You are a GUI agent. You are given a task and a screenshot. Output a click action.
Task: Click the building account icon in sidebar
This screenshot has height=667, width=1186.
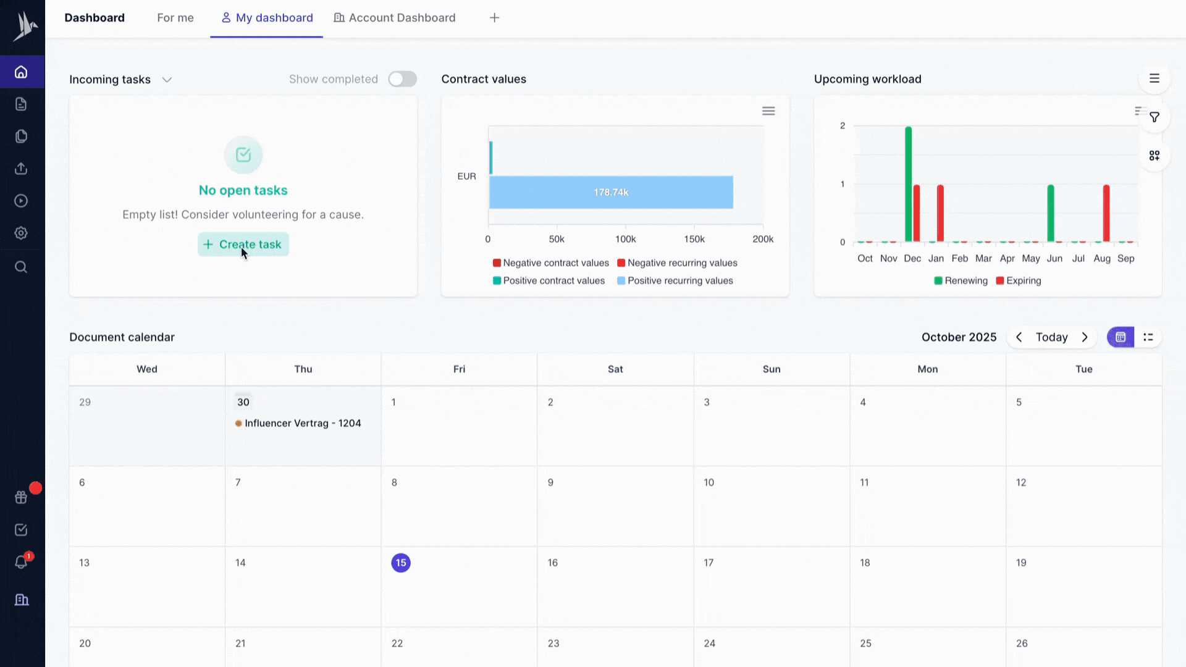click(x=22, y=600)
